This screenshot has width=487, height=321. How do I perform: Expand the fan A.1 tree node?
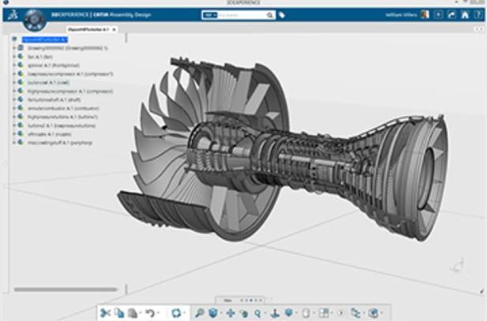(14, 57)
